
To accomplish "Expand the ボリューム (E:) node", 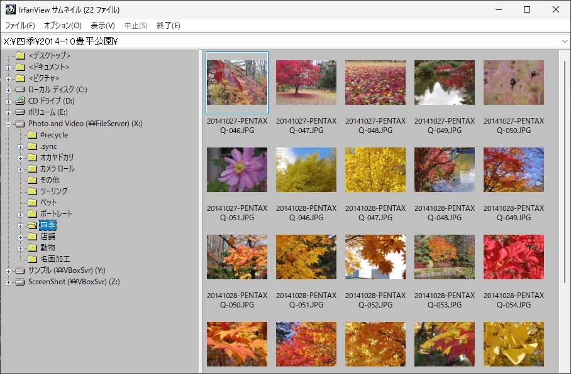I will tap(8, 113).
